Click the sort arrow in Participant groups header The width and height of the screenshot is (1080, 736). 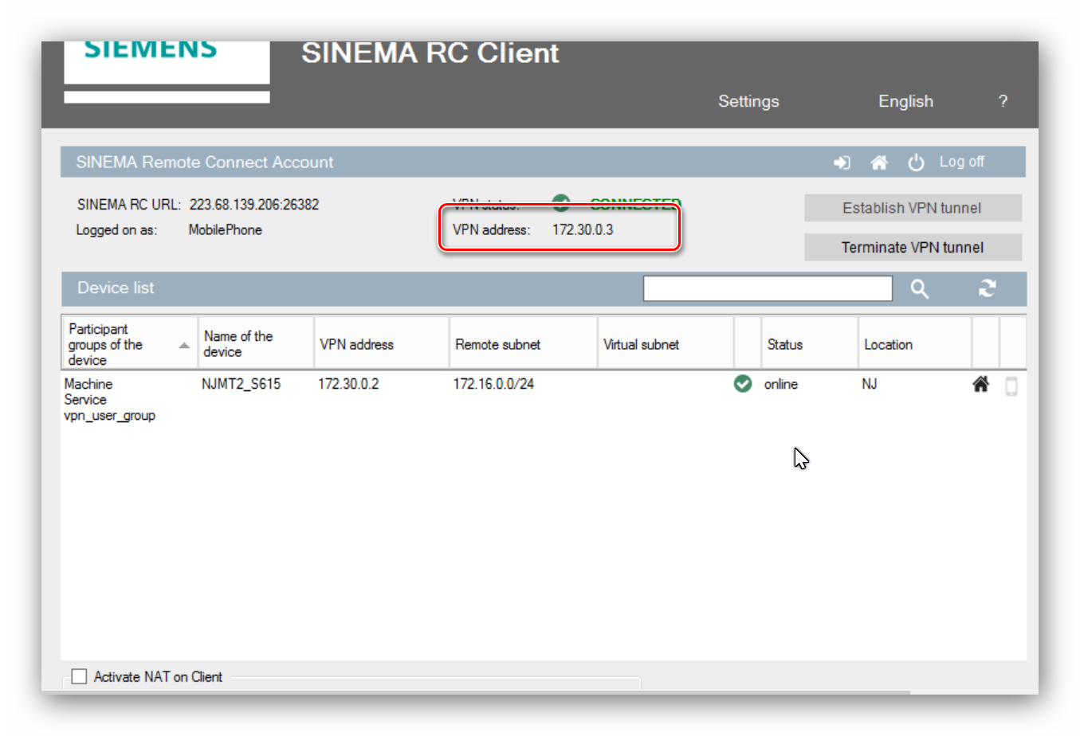(184, 345)
